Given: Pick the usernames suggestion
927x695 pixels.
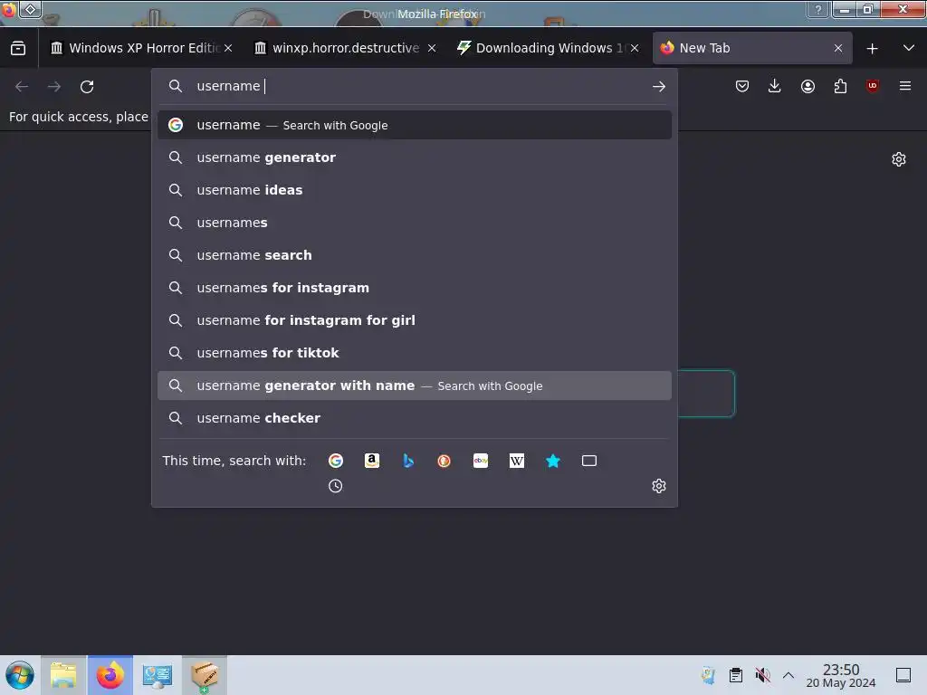Looking at the screenshot, I should pos(415,223).
